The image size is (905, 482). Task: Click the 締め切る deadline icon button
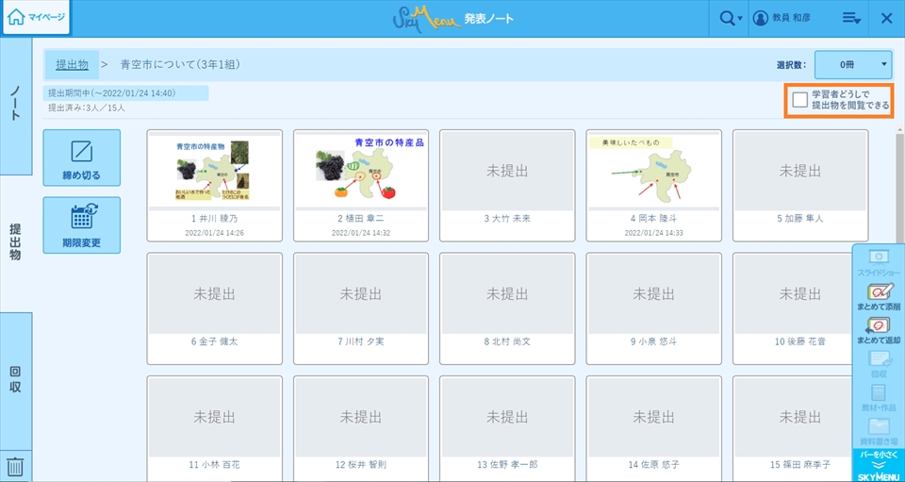click(81, 151)
